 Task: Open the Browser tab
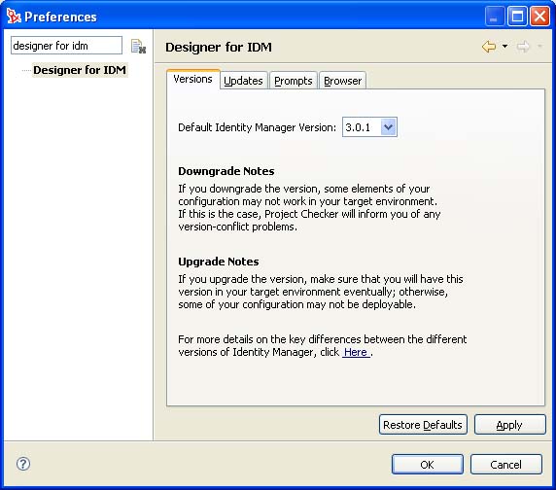pos(342,81)
